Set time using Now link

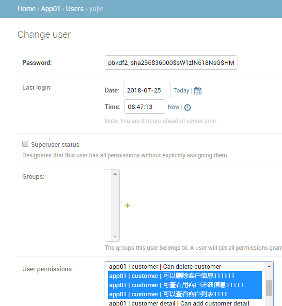click(173, 107)
